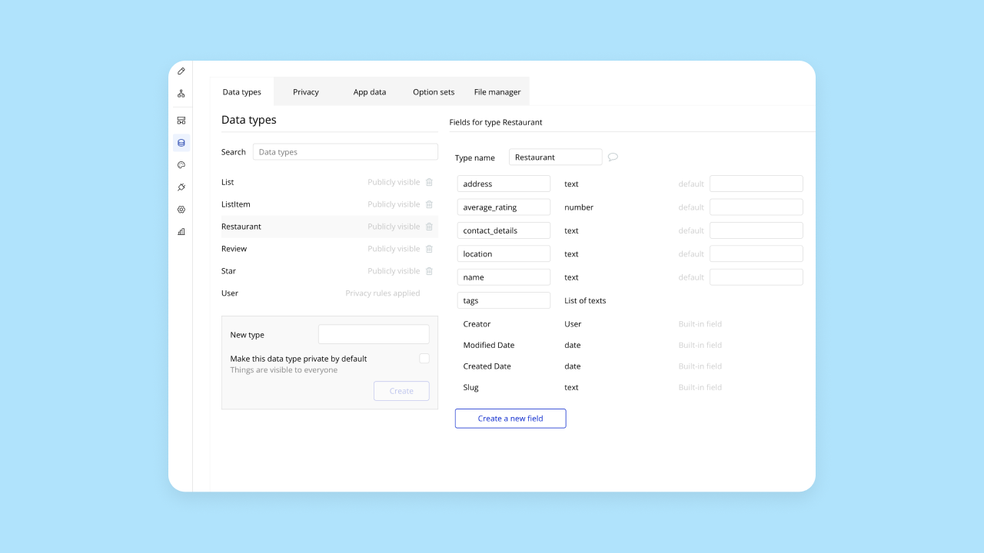Click the Create a new field button
The image size is (984, 553).
pyautogui.click(x=510, y=418)
